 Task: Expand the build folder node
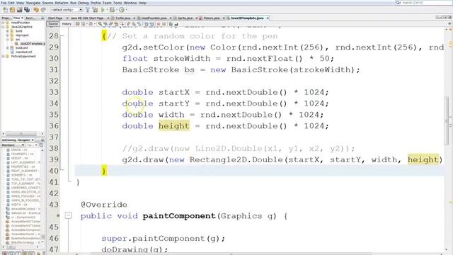point(8,31)
